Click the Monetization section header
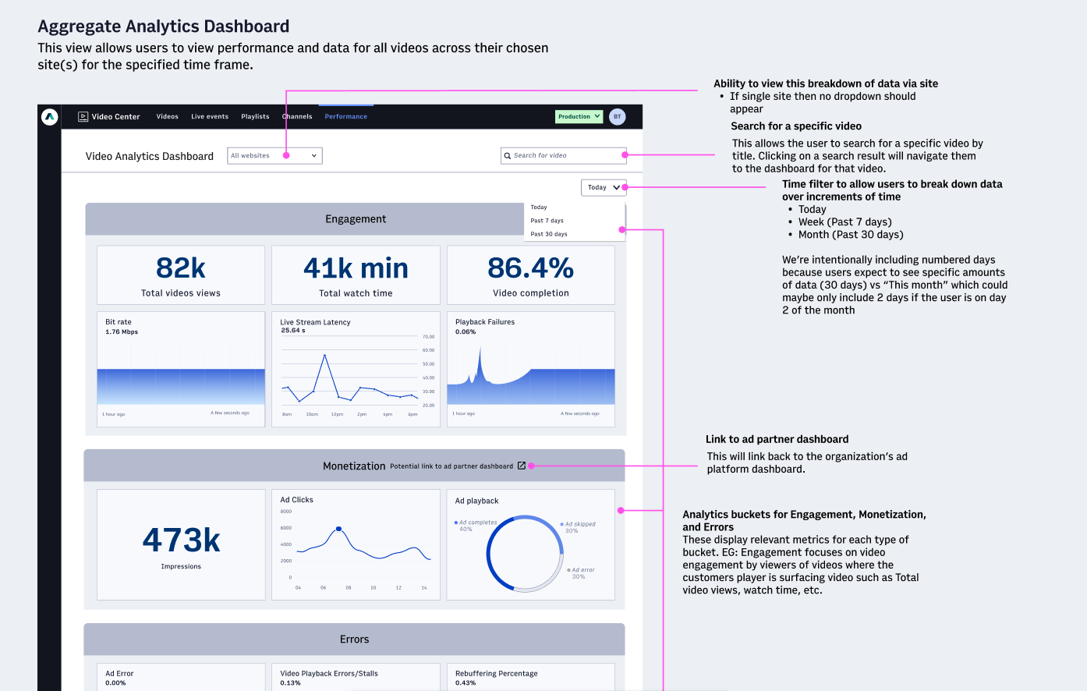Viewport: 1087px width, 691px height. coord(354,466)
